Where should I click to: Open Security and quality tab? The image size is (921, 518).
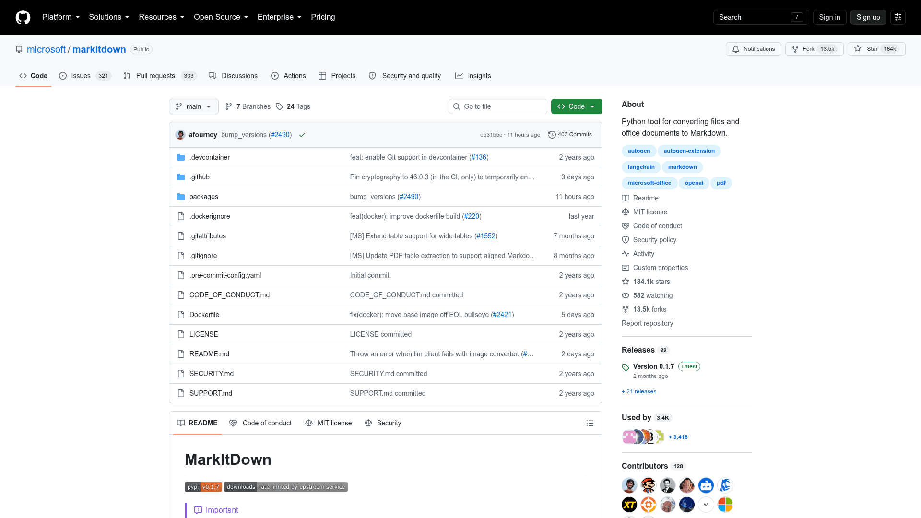tap(405, 76)
